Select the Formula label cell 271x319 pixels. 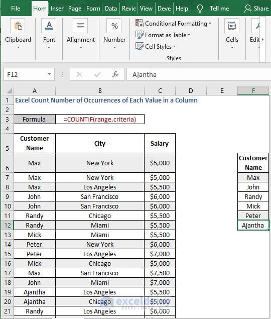[x=34, y=119]
